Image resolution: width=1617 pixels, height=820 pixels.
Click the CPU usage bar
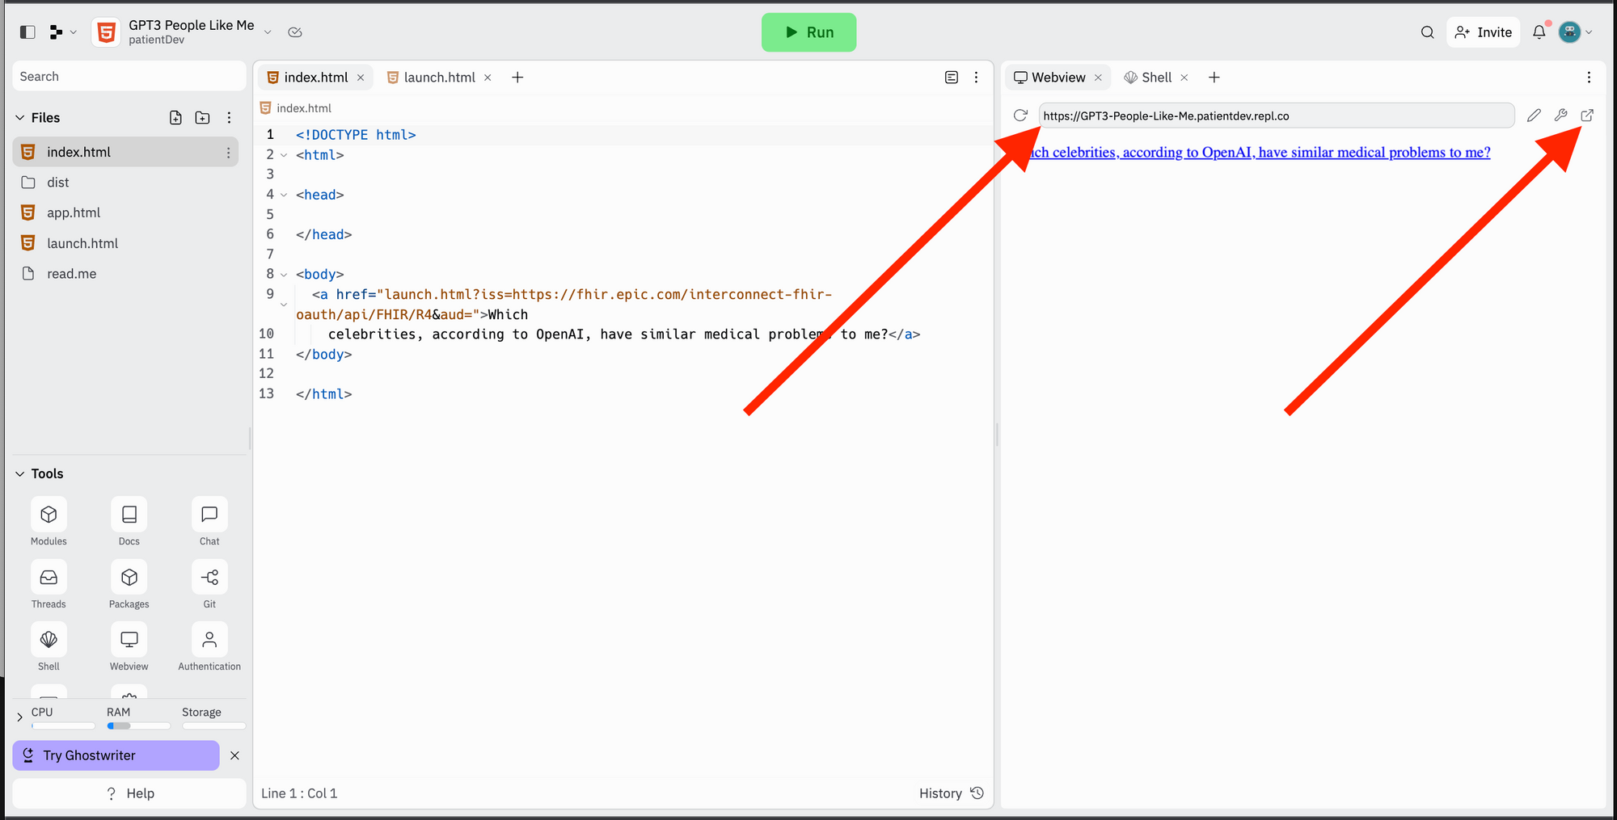pos(63,726)
